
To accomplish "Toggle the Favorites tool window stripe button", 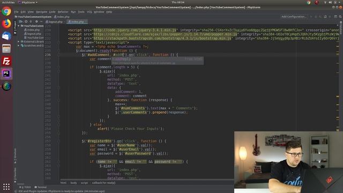I will click(15, 175).
